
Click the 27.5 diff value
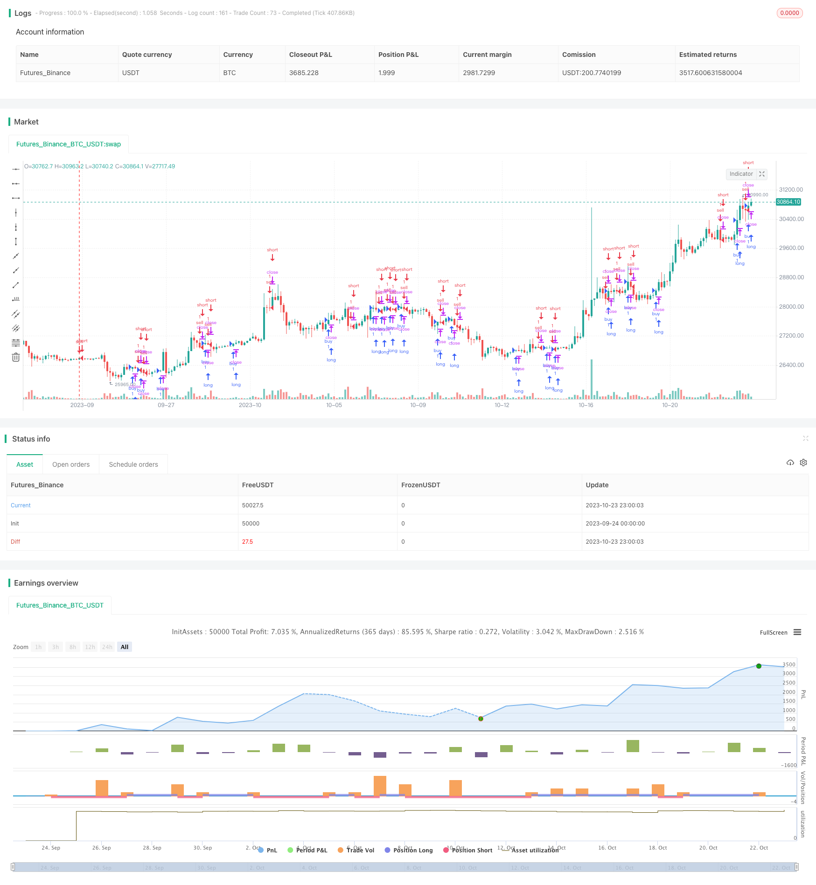(x=247, y=541)
